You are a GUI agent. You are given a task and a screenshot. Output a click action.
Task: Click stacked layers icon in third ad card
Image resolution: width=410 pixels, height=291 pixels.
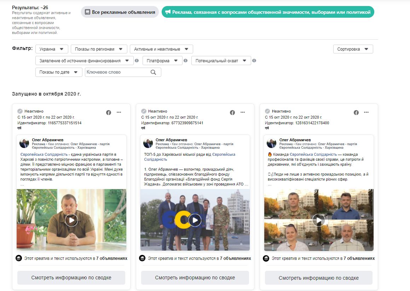click(266, 258)
